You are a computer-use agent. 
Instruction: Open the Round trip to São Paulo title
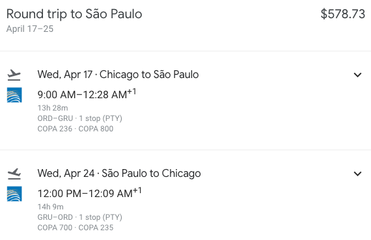tap(74, 14)
